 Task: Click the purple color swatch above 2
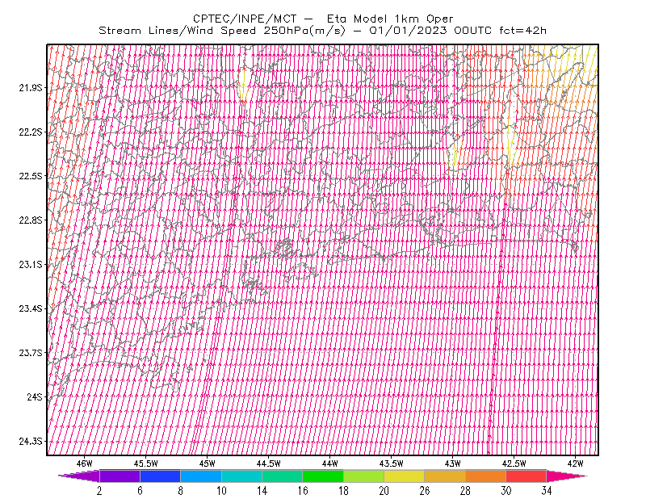click(120, 476)
